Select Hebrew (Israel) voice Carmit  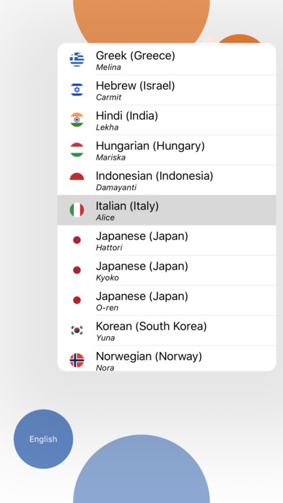(167, 90)
